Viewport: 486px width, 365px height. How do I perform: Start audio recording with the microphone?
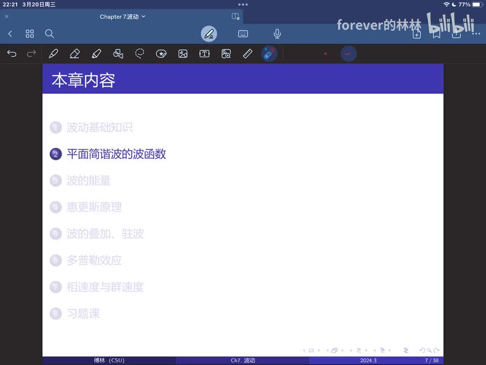tap(277, 33)
